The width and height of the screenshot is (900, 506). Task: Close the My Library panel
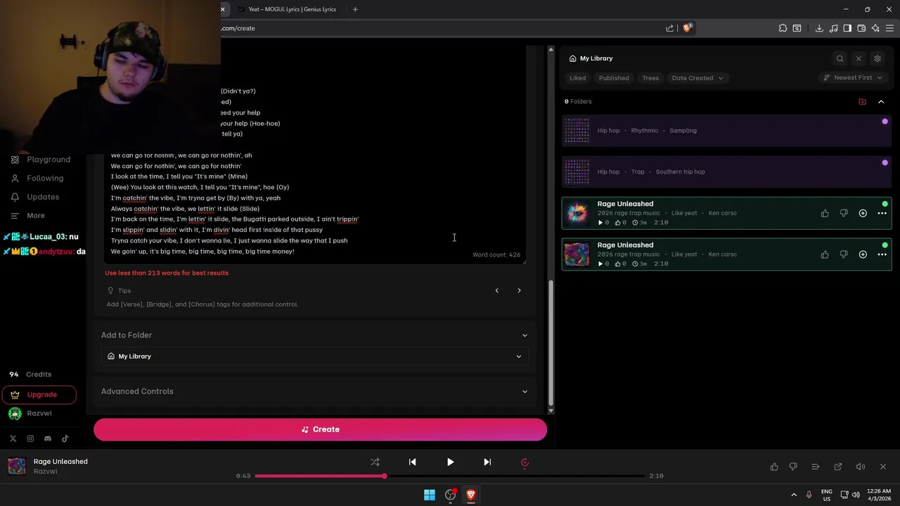(x=859, y=58)
